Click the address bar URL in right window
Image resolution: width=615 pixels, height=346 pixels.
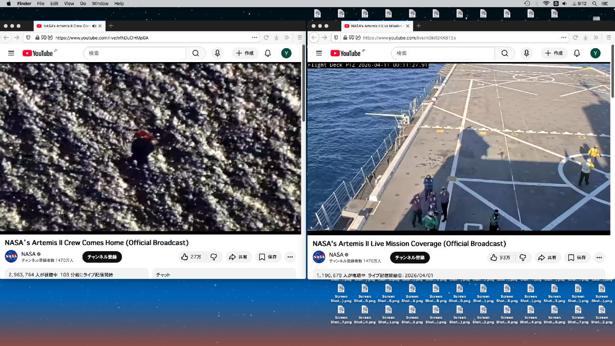tap(409, 37)
